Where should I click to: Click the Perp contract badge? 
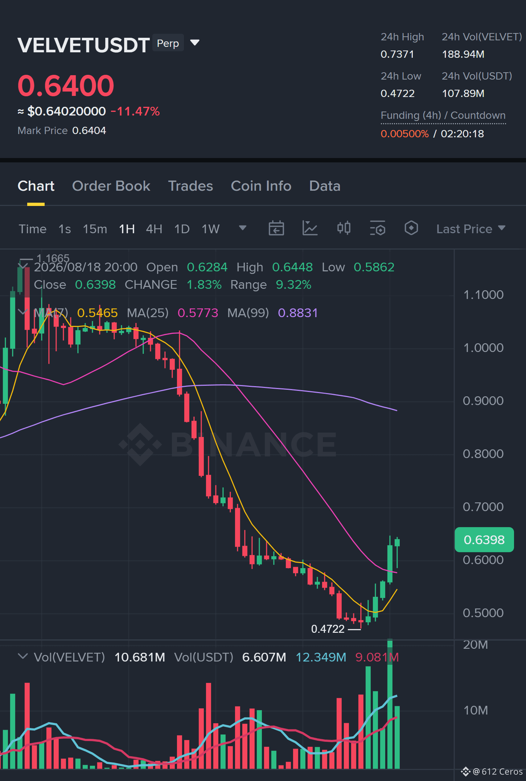(x=168, y=43)
